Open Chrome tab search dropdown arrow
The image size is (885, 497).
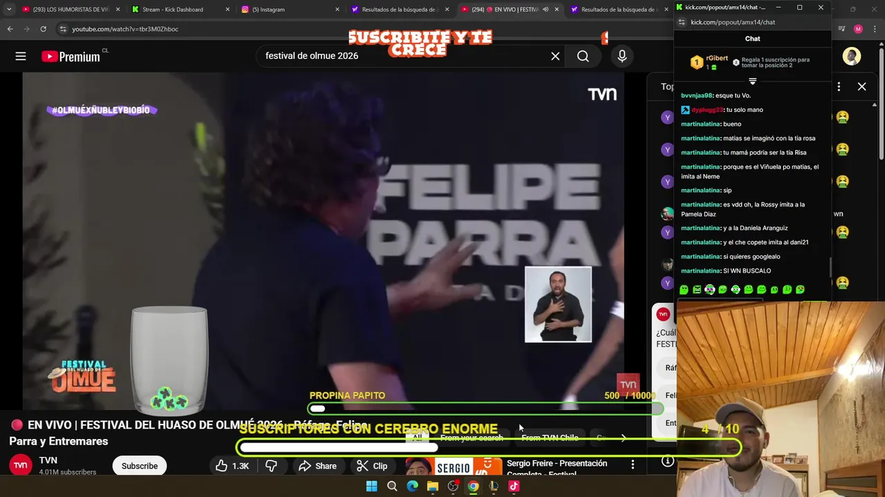(9, 10)
